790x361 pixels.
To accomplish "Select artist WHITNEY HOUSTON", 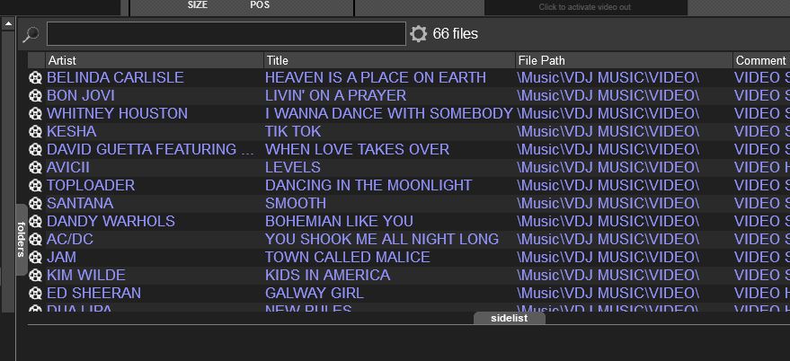I will tap(118, 114).
